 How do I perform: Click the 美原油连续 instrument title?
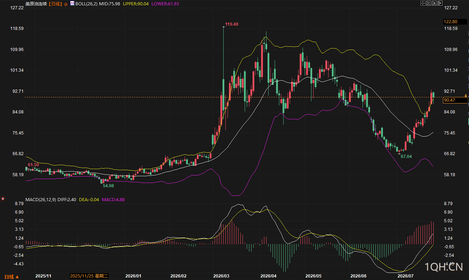click(x=36, y=4)
